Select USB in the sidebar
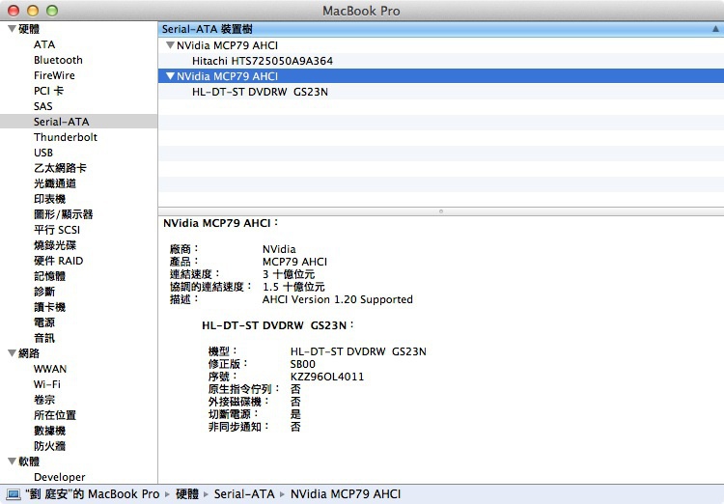The height and width of the screenshot is (504, 724). click(x=43, y=153)
